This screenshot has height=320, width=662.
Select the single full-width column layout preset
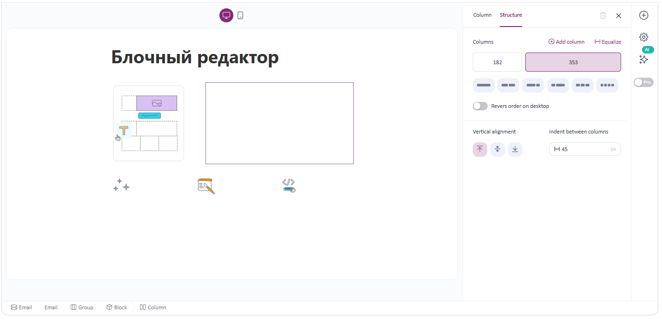pyautogui.click(x=483, y=85)
